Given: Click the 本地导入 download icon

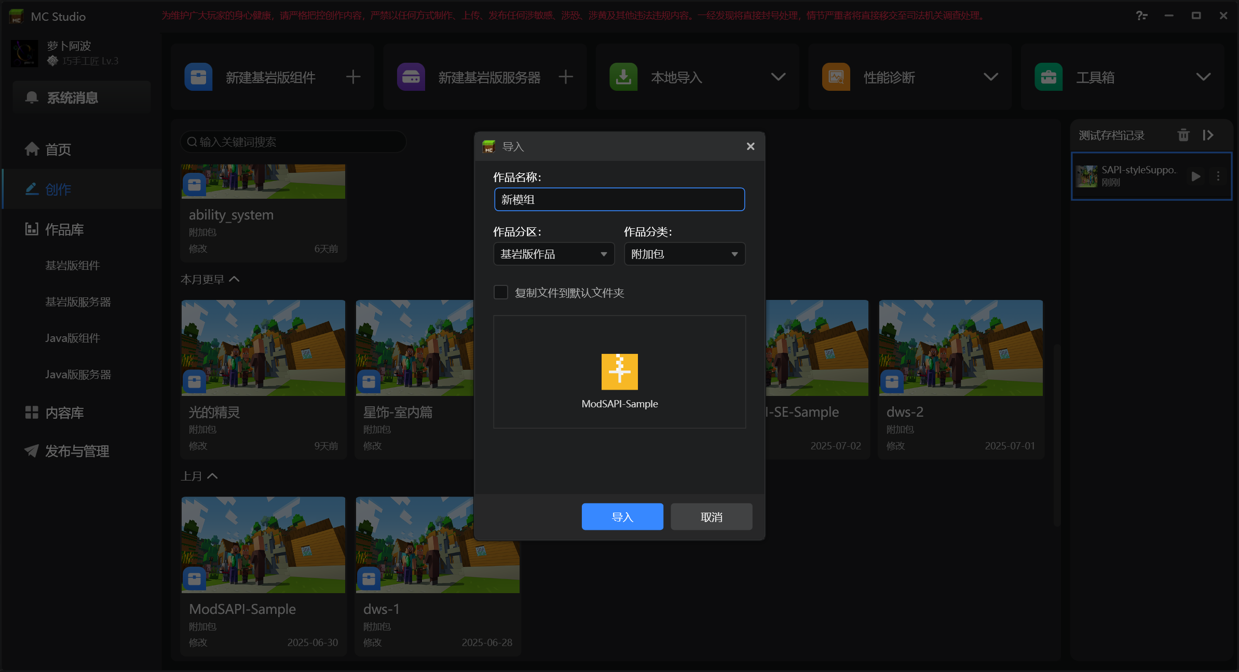Looking at the screenshot, I should pos(623,76).
